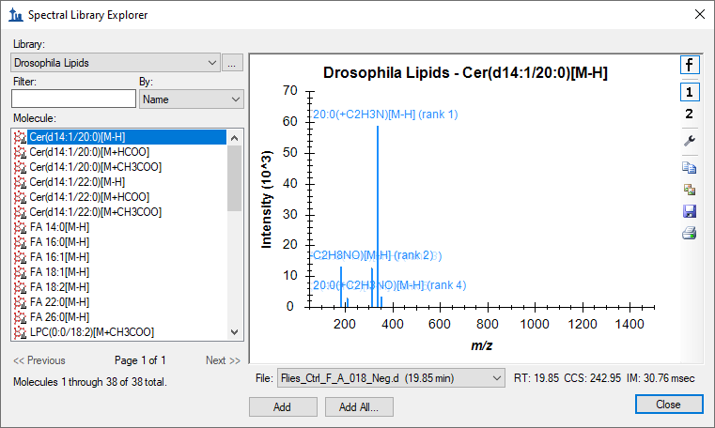Go to Next page link

point(223,360)
